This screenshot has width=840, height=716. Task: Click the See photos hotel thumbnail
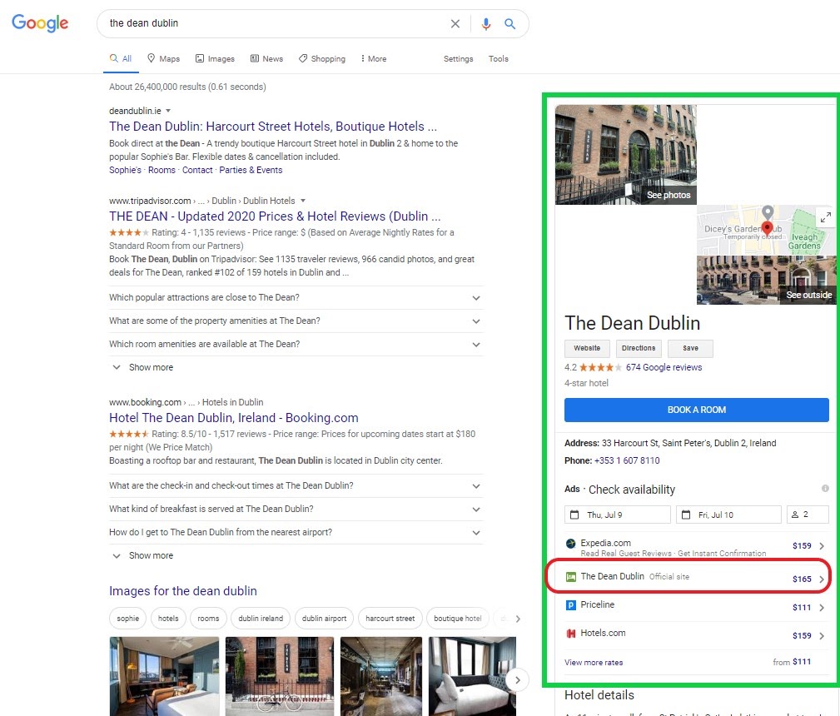tap(626, 154)
